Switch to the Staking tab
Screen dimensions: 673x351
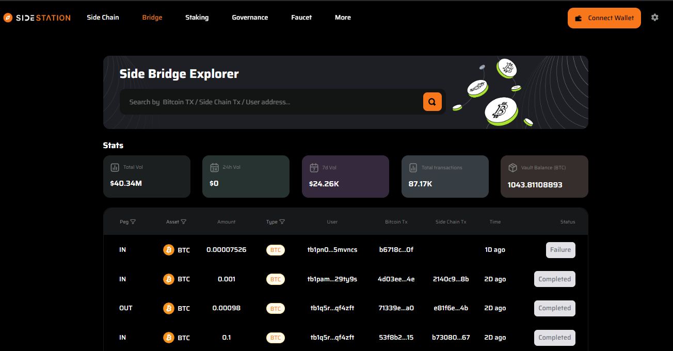click(197, 18)
